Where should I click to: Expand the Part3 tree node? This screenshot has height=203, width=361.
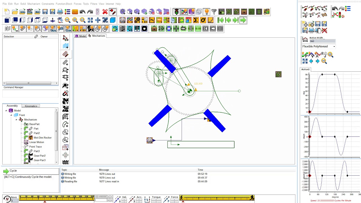point(21,151)
